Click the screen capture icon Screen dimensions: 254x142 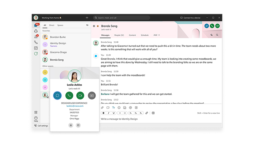tap(108, 108)
